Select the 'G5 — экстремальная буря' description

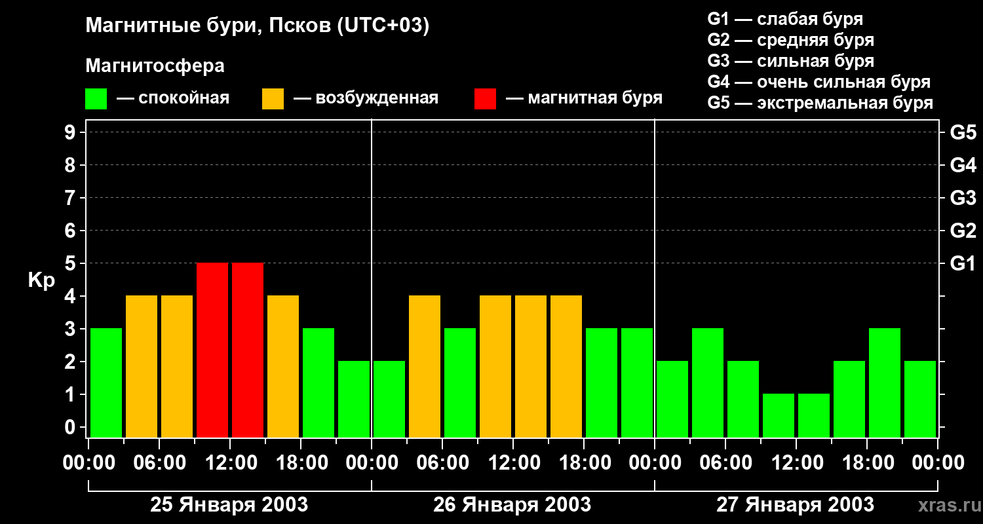point(820,103)
